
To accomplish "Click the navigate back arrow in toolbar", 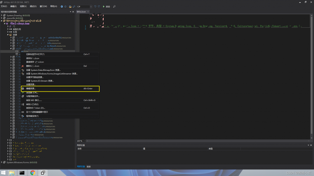I will tap(62, 7).
